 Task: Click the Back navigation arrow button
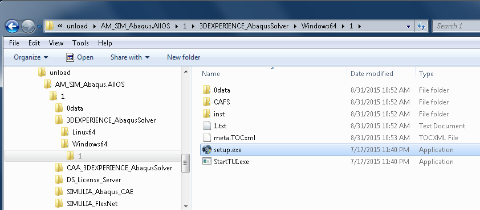13,27
